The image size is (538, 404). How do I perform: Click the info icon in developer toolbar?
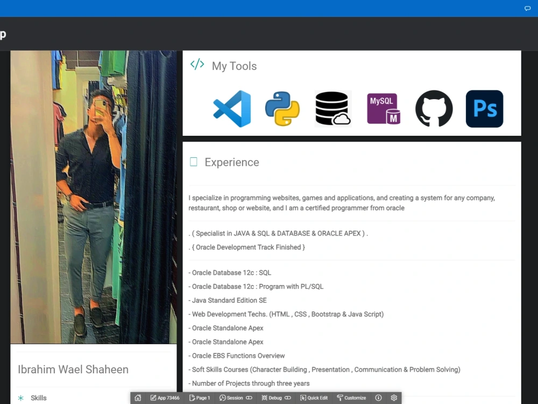click(x=378, y=398)
